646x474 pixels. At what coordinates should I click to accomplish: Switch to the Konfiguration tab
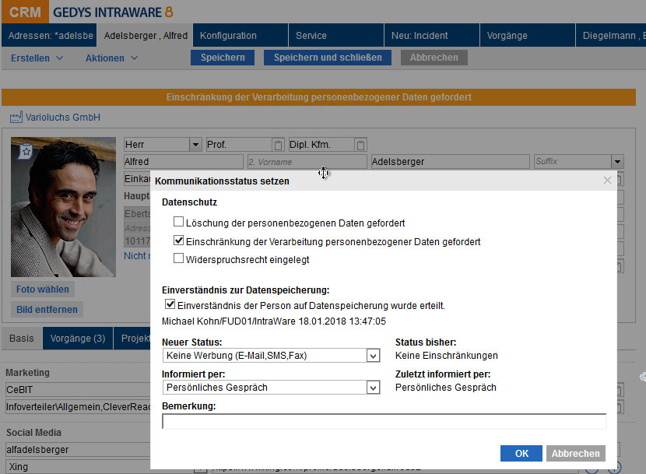point(228,36)
